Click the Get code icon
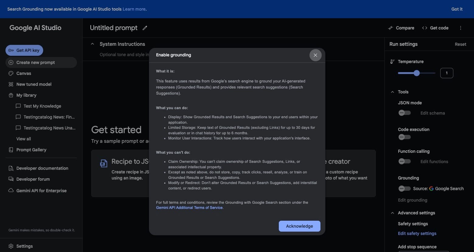 pos(424,28)
